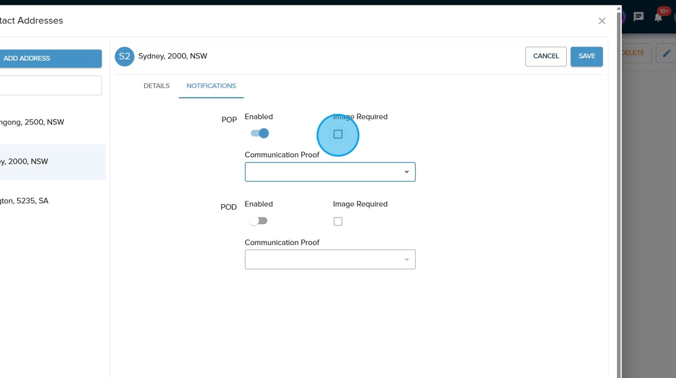The image size is (676, 378).
Task: Click the S2 address avatar
Action: [x=124, y=56]
